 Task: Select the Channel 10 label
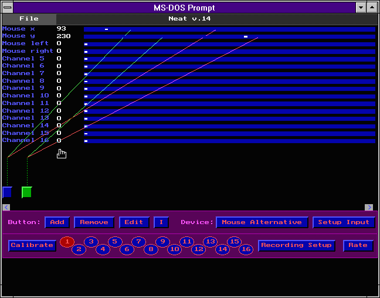pos(25,96)
